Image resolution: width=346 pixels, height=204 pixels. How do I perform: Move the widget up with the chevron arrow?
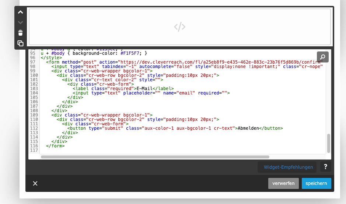[21, 12]
